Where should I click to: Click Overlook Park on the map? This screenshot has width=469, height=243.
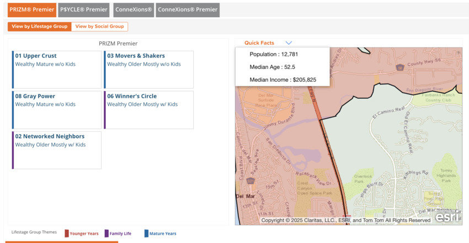click(x=363, y=179)
